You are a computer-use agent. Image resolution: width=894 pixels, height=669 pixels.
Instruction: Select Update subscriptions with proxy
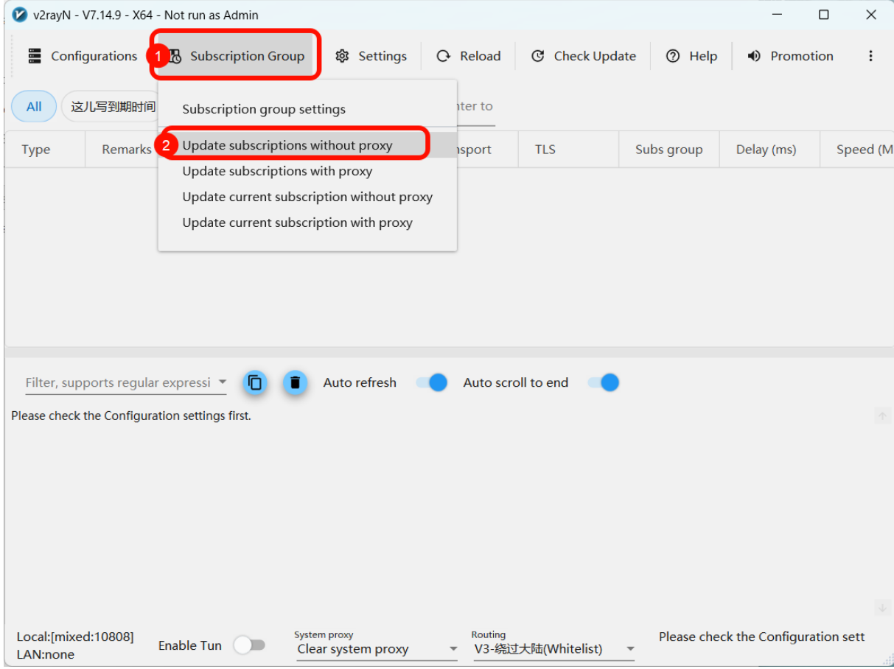(x=277, y=171)
